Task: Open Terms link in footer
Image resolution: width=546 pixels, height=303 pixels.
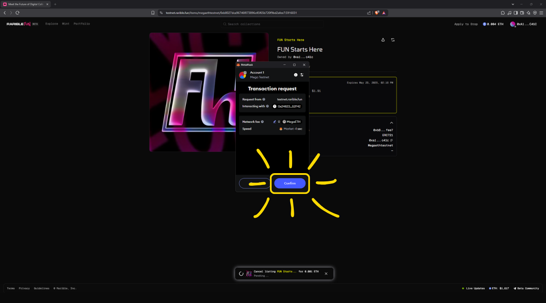Action: coord(11,288)
